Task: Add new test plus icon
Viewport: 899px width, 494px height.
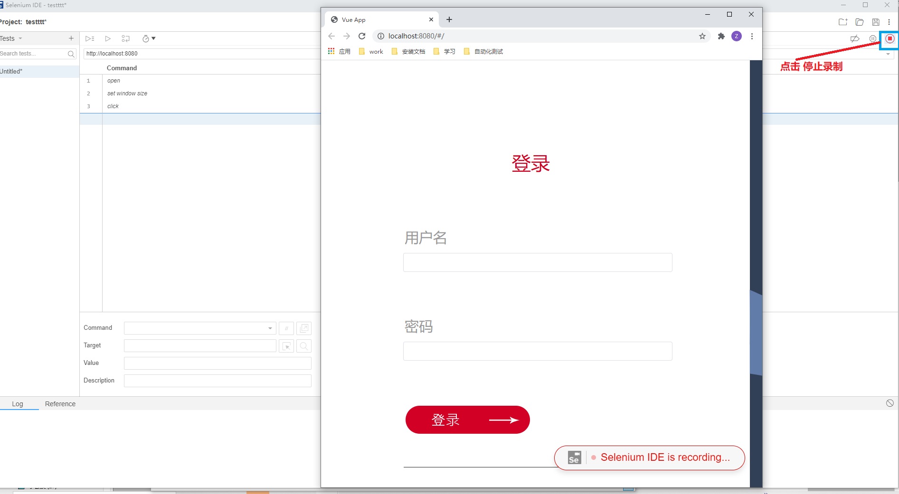Action: pos(71,38)
